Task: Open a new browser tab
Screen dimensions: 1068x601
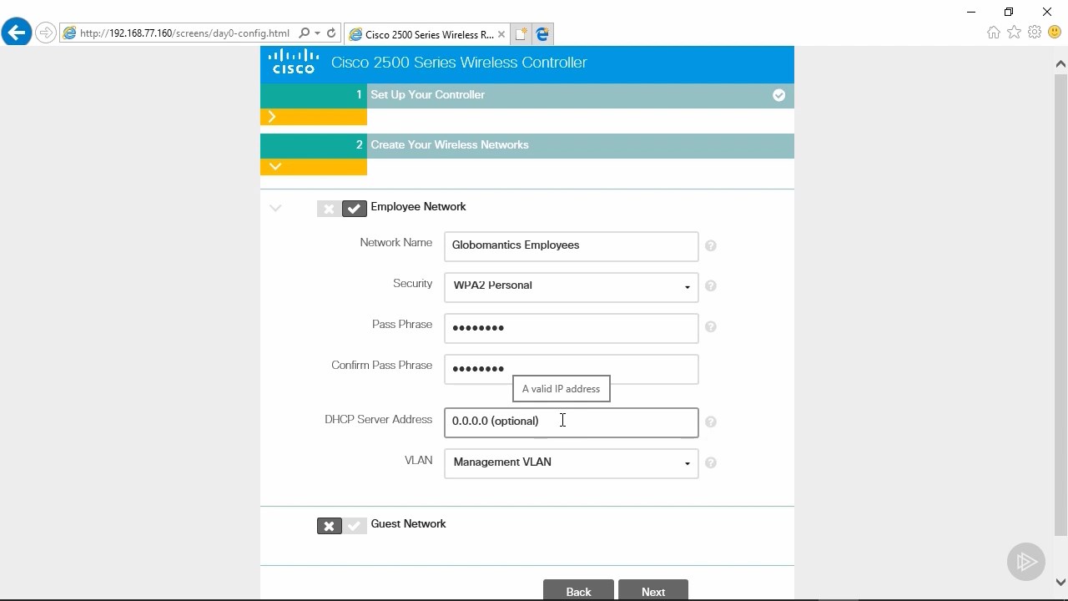Action: (521, 34)
